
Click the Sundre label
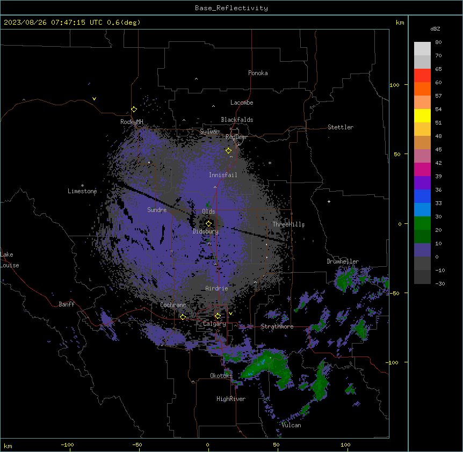coord(157,210)
